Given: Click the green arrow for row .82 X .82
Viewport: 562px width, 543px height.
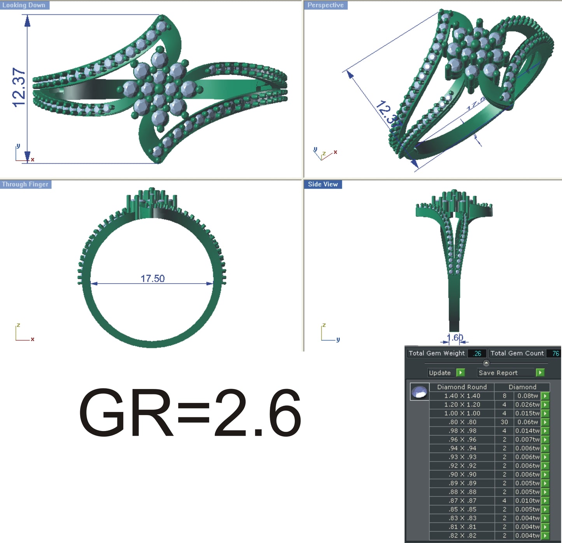Looking at the screenshot, I should point(545,536).
